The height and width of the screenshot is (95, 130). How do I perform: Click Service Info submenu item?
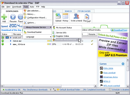click(x=67, y=33)
